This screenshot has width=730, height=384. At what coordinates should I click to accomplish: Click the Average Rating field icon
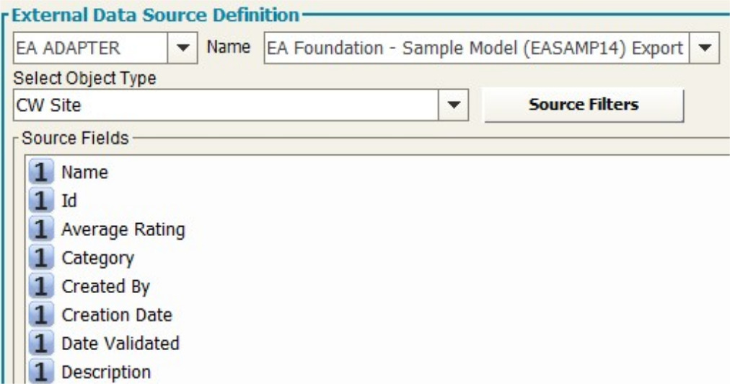[42, 230]
